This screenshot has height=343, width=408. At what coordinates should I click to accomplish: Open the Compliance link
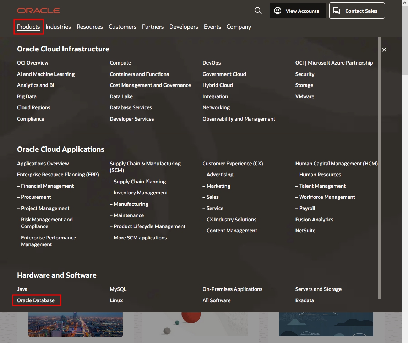31,119
